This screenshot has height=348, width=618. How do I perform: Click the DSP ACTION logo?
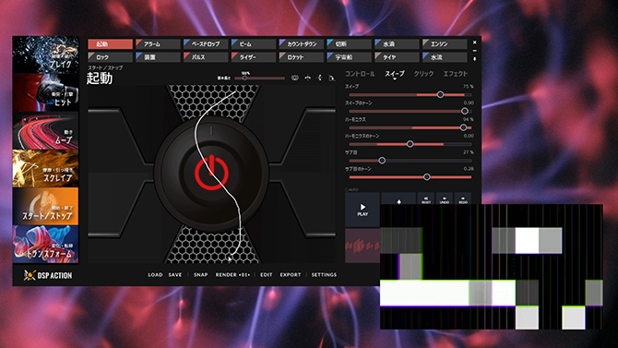tap(48, 275)
